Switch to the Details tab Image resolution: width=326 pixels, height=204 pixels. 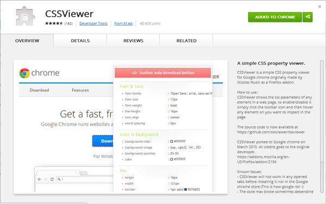pos(80,41)
